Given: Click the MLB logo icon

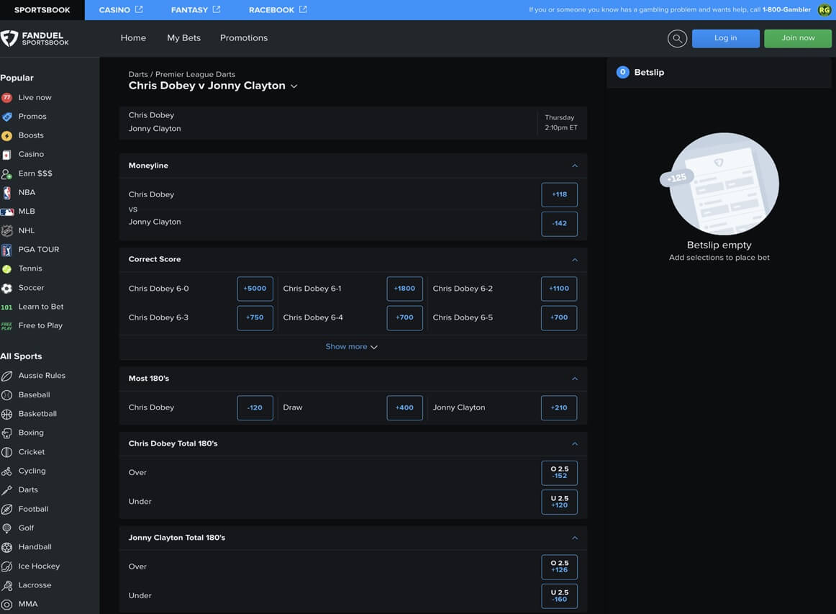Looking at the screenshot, I should (x=7, y=212).
